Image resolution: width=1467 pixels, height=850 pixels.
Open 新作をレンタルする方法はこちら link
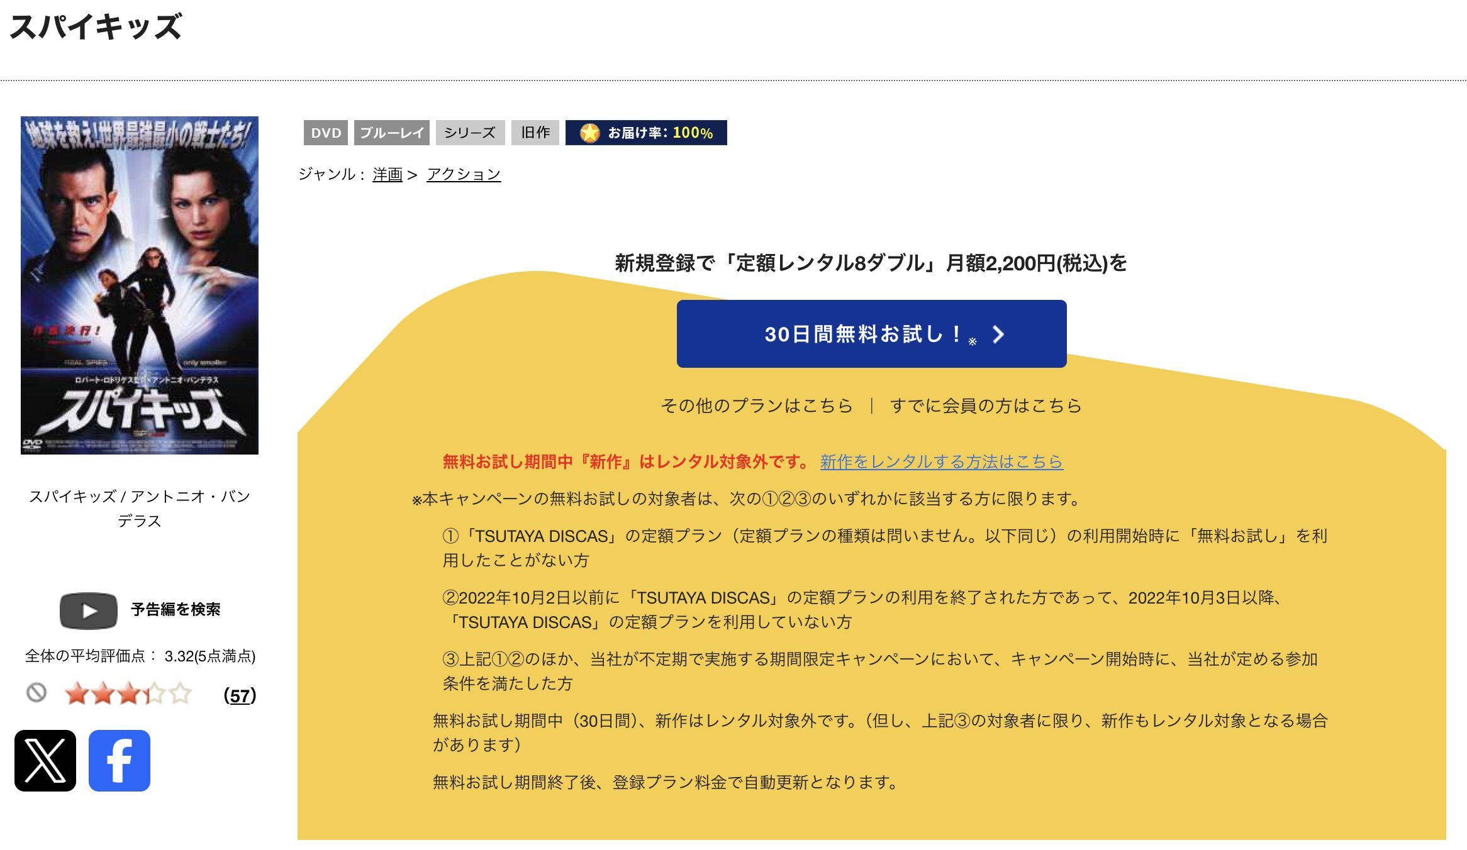pos(942,461)
